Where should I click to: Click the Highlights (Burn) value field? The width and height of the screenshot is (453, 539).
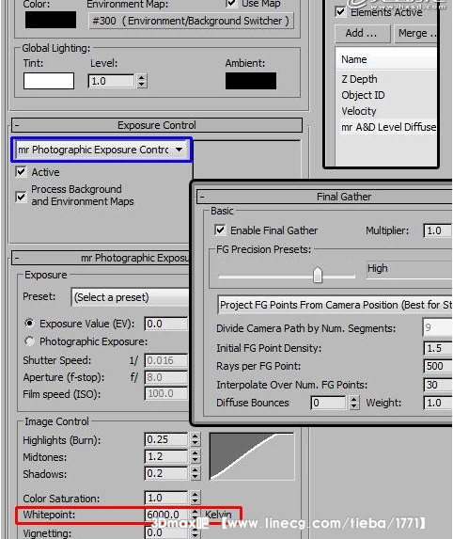pos(166,439)
